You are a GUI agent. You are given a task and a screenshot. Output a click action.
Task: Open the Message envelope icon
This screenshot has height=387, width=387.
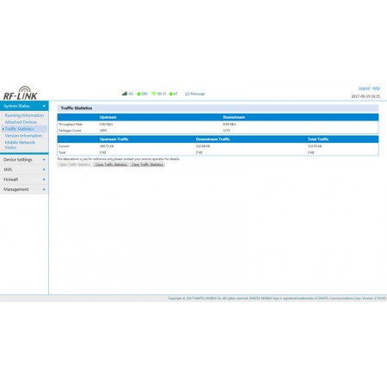(x=187, y=94)
